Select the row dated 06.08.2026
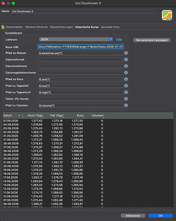The height and width of the screenshot is (221, 176). point(88,204)
